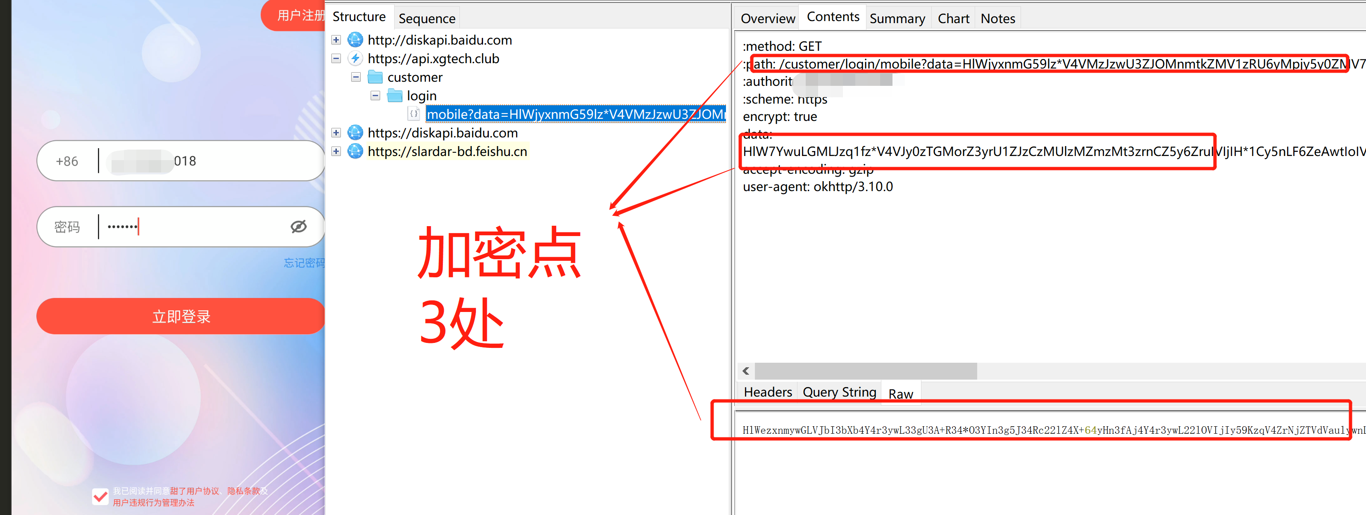This screenshot has width=1366, height=515.
Task: Click the 忘记密码 forgot password link
Action: click(x=305, y=263)
